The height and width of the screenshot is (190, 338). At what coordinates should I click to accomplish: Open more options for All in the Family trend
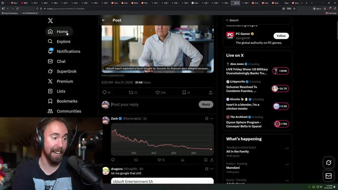click(287, 148)
